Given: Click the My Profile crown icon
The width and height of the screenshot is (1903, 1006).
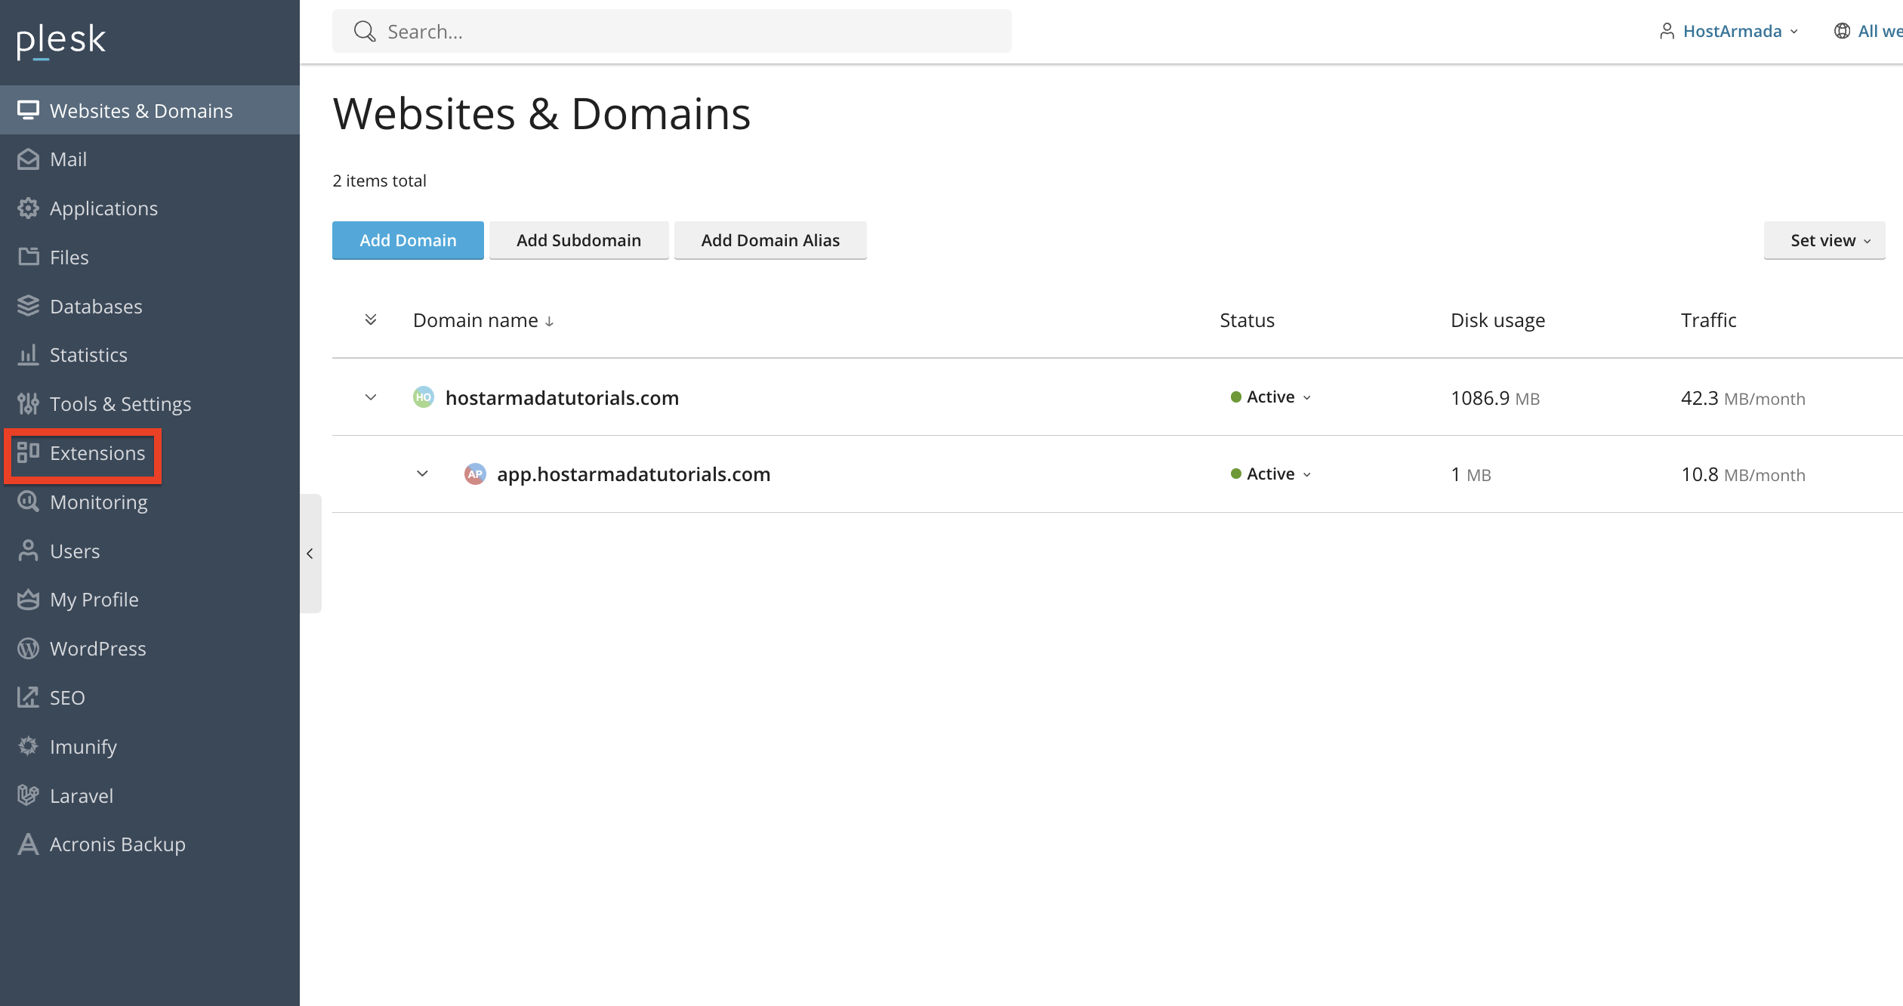Looking at the screenshot, I should (28, 600).
